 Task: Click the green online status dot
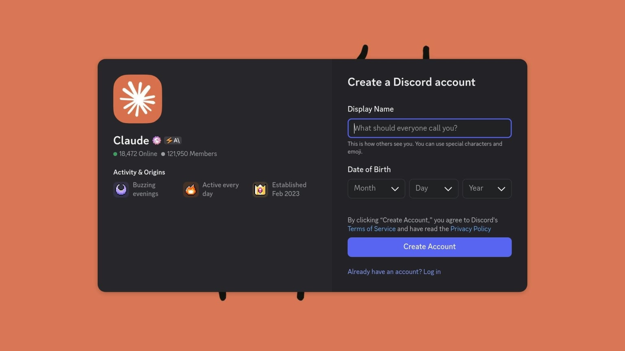pos(115,154)
